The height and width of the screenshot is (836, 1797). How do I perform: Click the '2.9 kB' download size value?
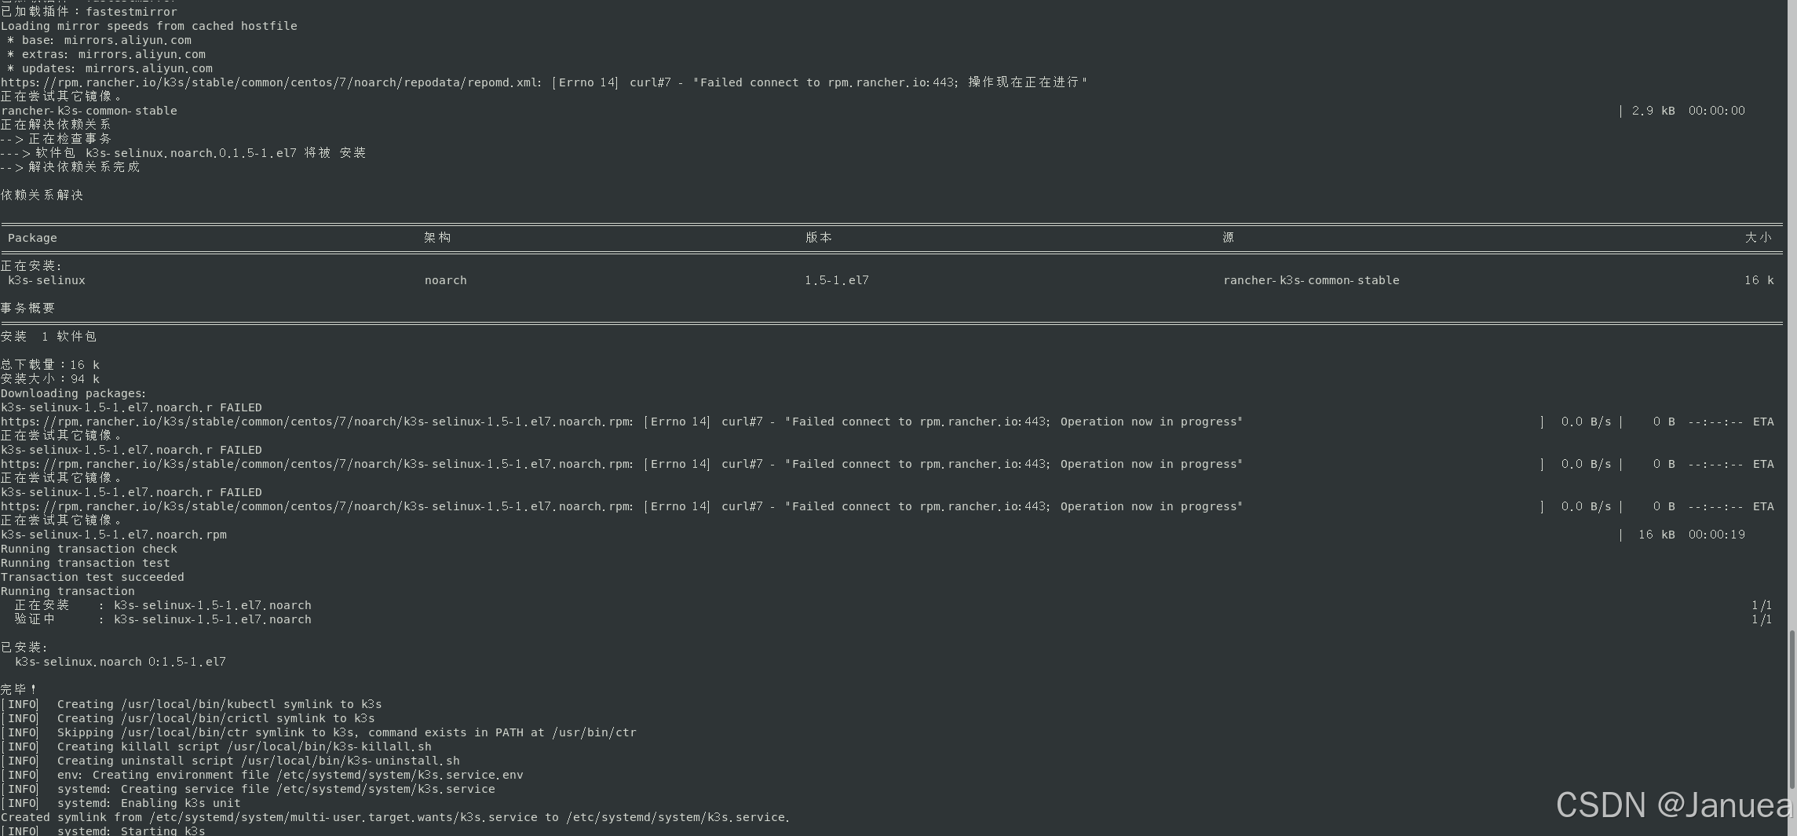tap(1653, 111)
